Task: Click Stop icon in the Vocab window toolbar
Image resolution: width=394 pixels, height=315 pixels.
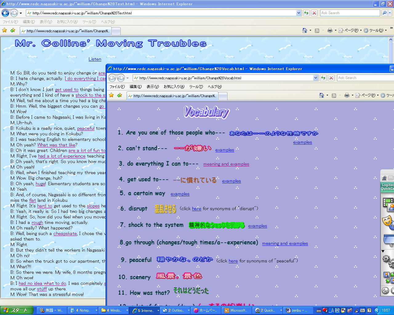Action: pyautogui.click(x=331, y=78)
